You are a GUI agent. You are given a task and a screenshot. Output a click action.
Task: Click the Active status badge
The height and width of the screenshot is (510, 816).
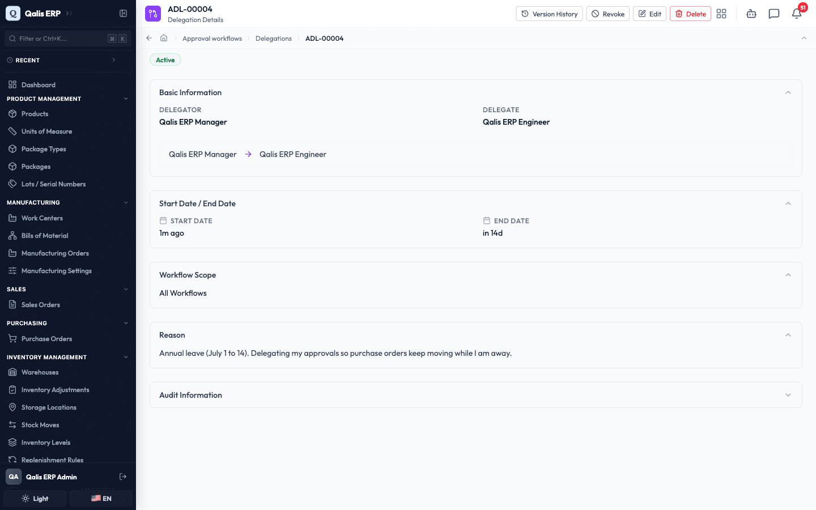[x=165, y=59]
